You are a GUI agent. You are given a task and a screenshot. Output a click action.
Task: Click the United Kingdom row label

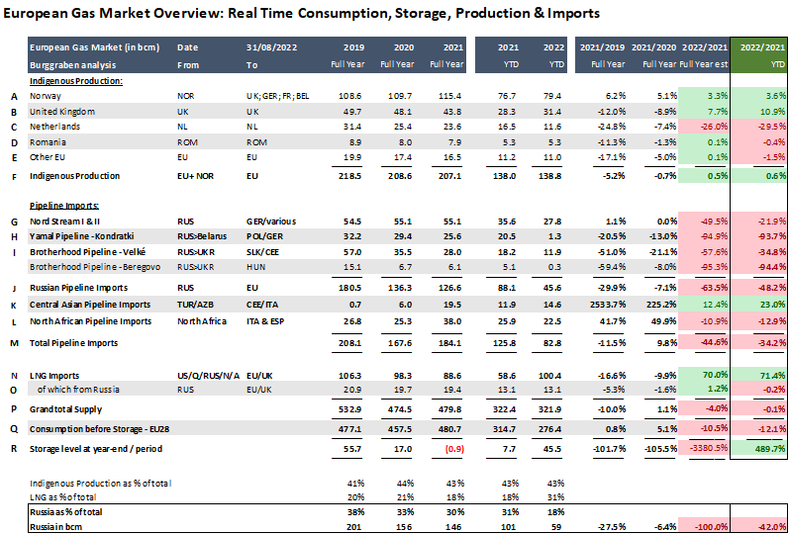(61, 112)
